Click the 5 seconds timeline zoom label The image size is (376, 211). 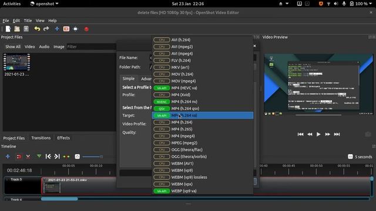point(364,157)
